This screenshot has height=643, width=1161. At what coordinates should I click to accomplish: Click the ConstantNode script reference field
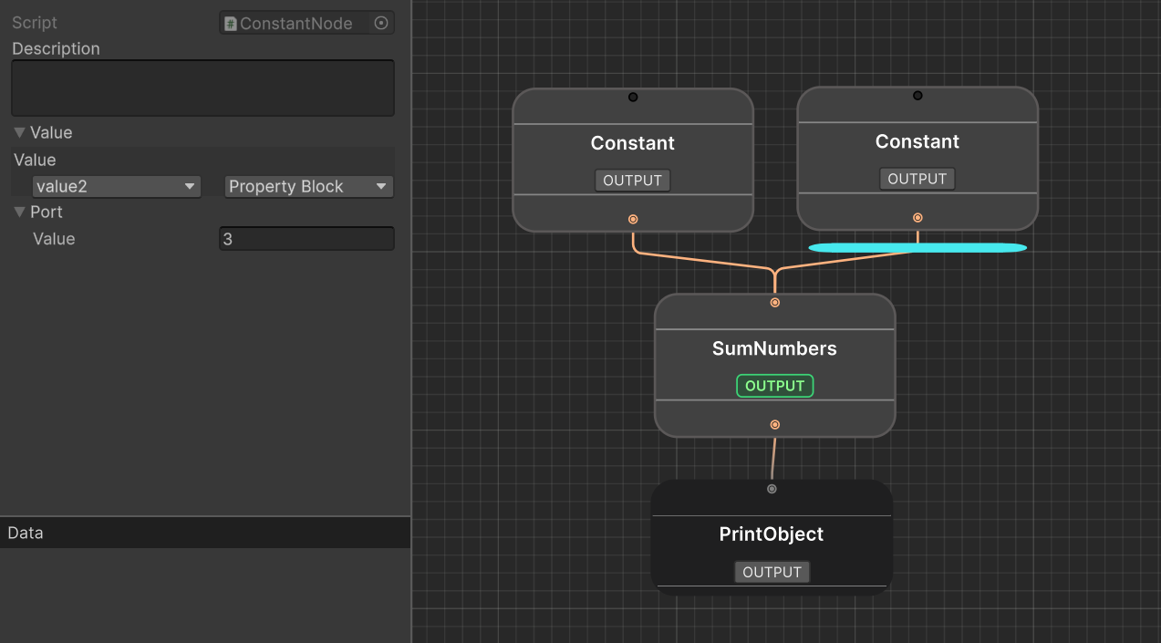[x=306, y=23]
